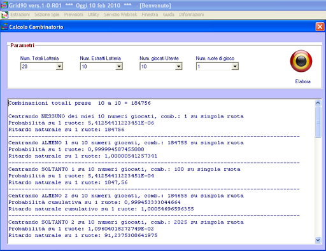The width and height of the screenshot is (326, 251).
Task: Click the probability line '5,41254411223451E-06'
Action: point(81,123)
